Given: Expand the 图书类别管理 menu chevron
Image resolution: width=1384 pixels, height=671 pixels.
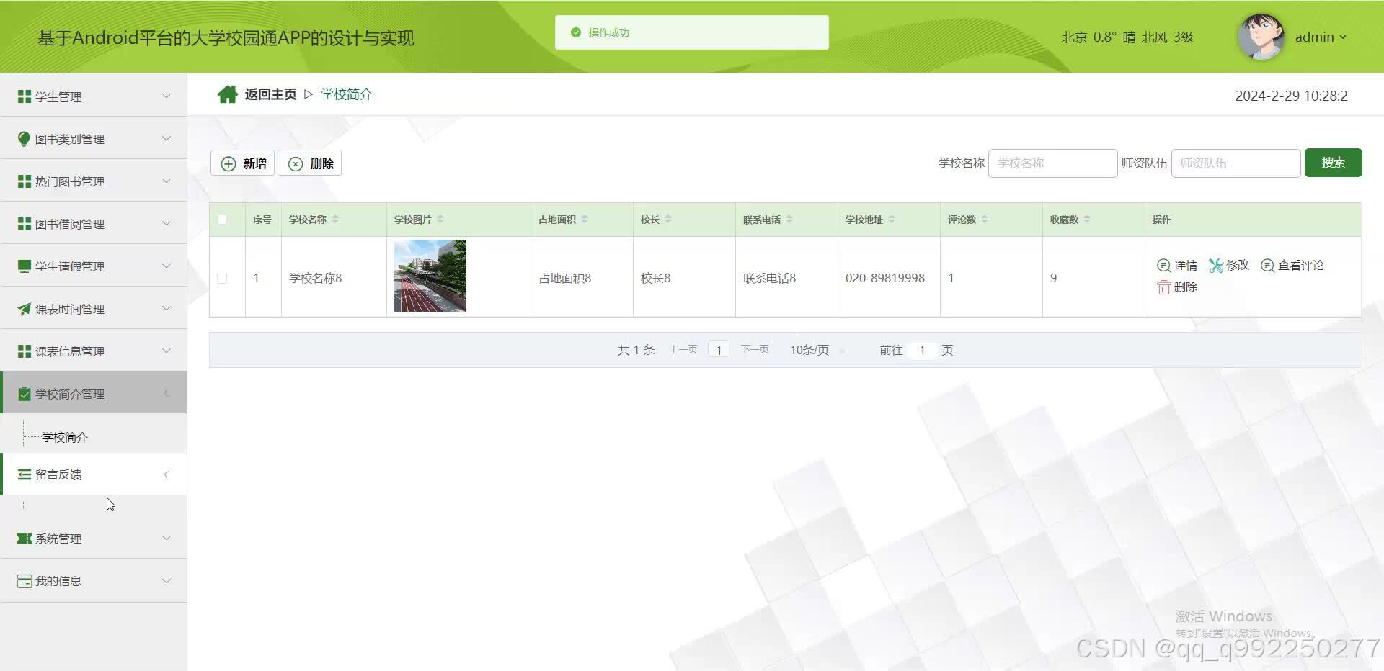Looking at the screenshot, I should pos(167,138).
